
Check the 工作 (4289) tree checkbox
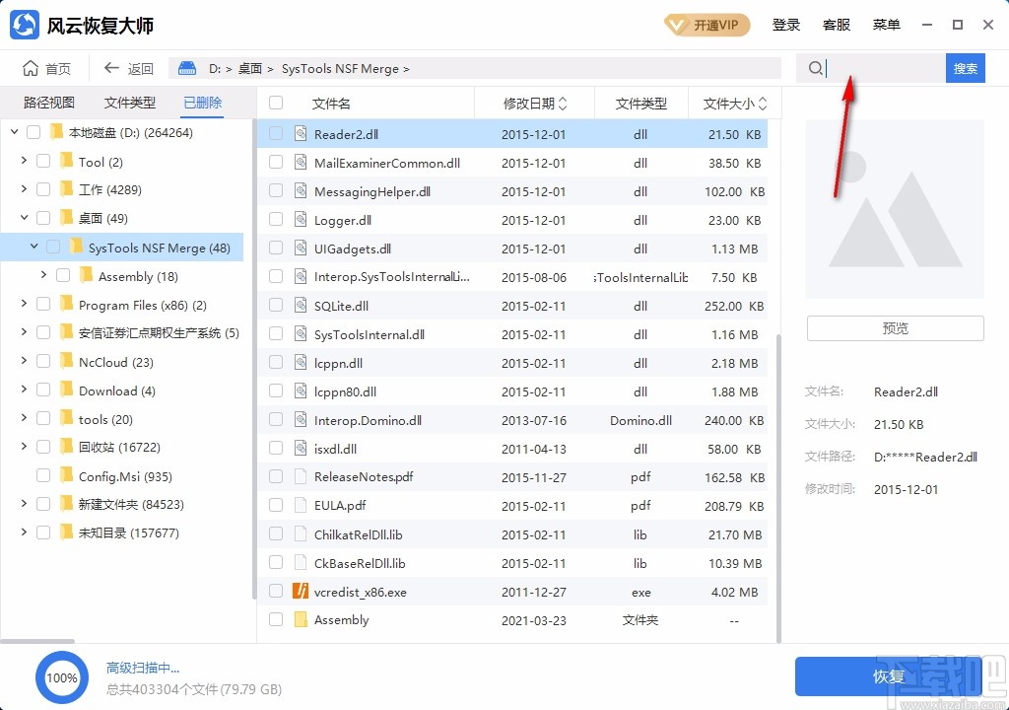43,189
